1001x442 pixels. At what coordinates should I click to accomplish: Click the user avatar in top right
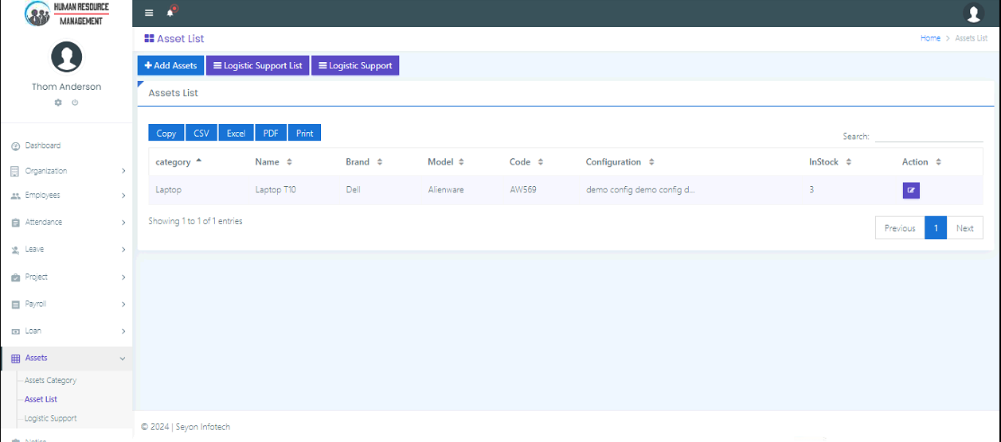[973, 13]
